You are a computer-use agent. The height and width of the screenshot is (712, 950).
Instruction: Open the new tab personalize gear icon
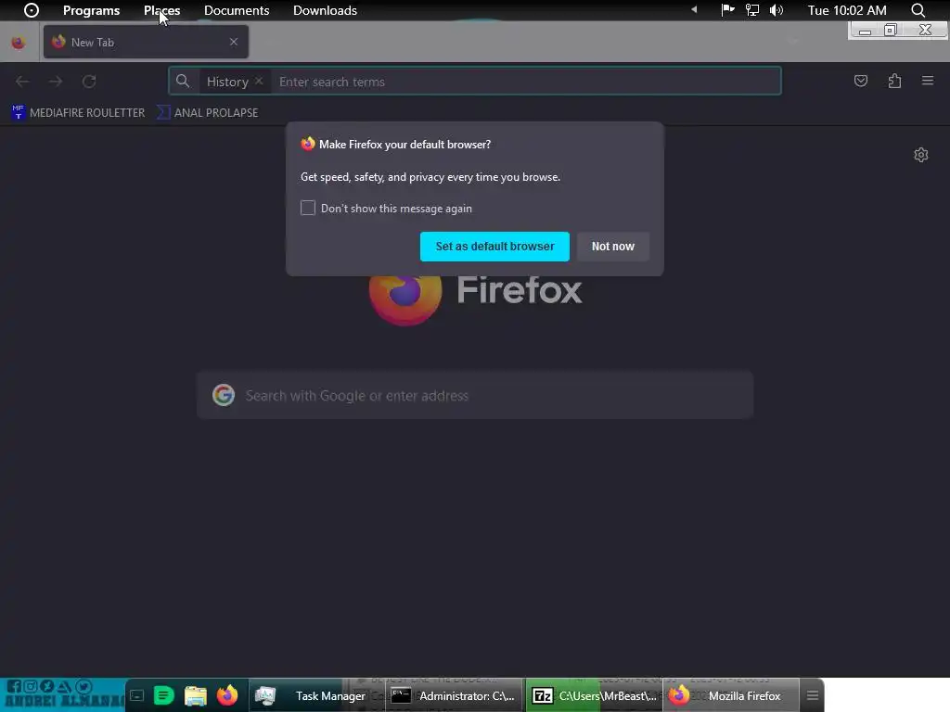tap(920, 155)
